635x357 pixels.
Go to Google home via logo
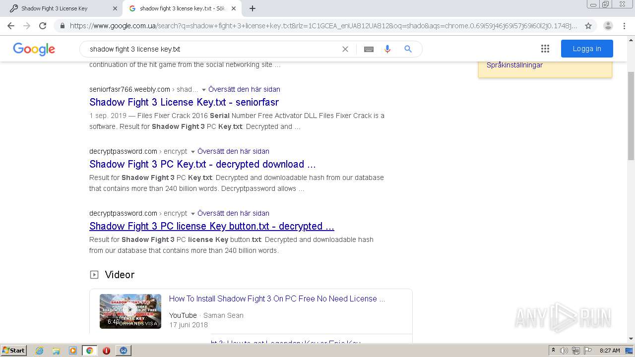tap(34, 49)
